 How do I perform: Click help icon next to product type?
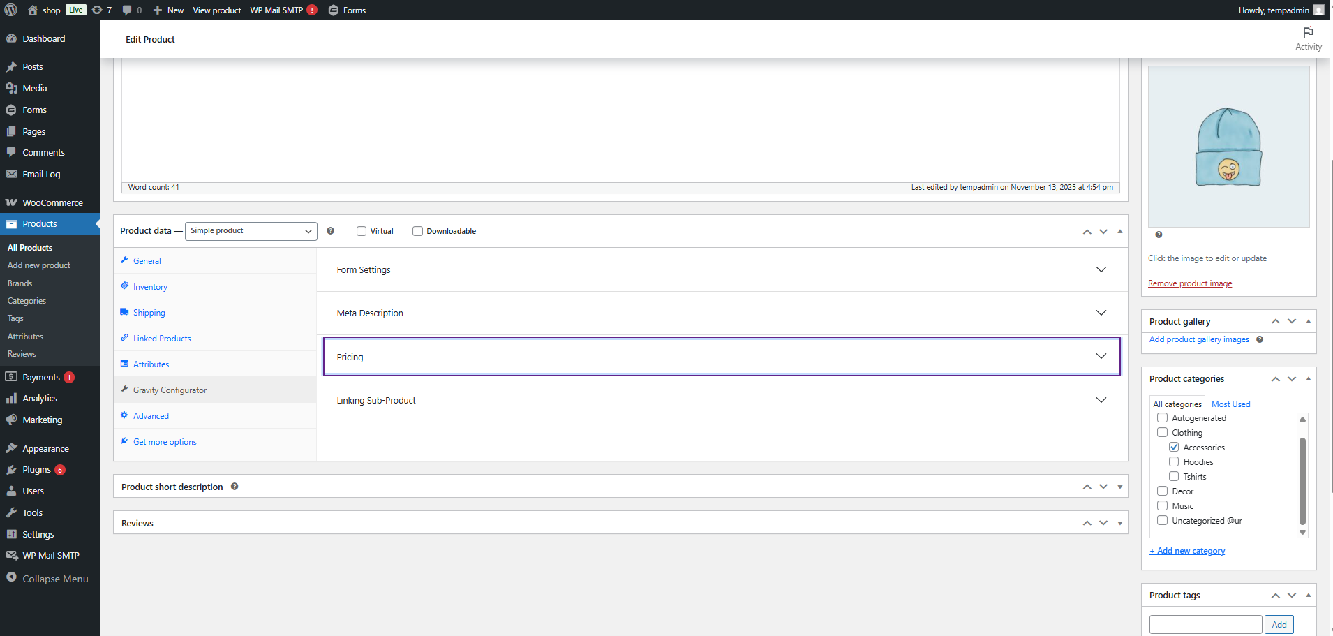[x=331, y=231]
